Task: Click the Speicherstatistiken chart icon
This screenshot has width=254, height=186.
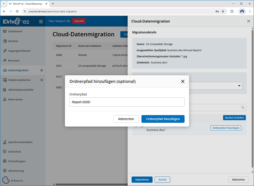Action: 5,142
